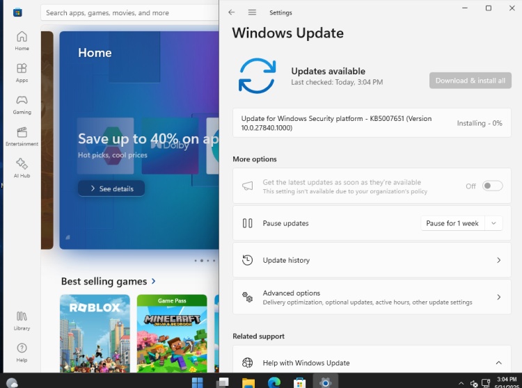Click the Pause updates icon
The image size is (522, 388).
247,223
